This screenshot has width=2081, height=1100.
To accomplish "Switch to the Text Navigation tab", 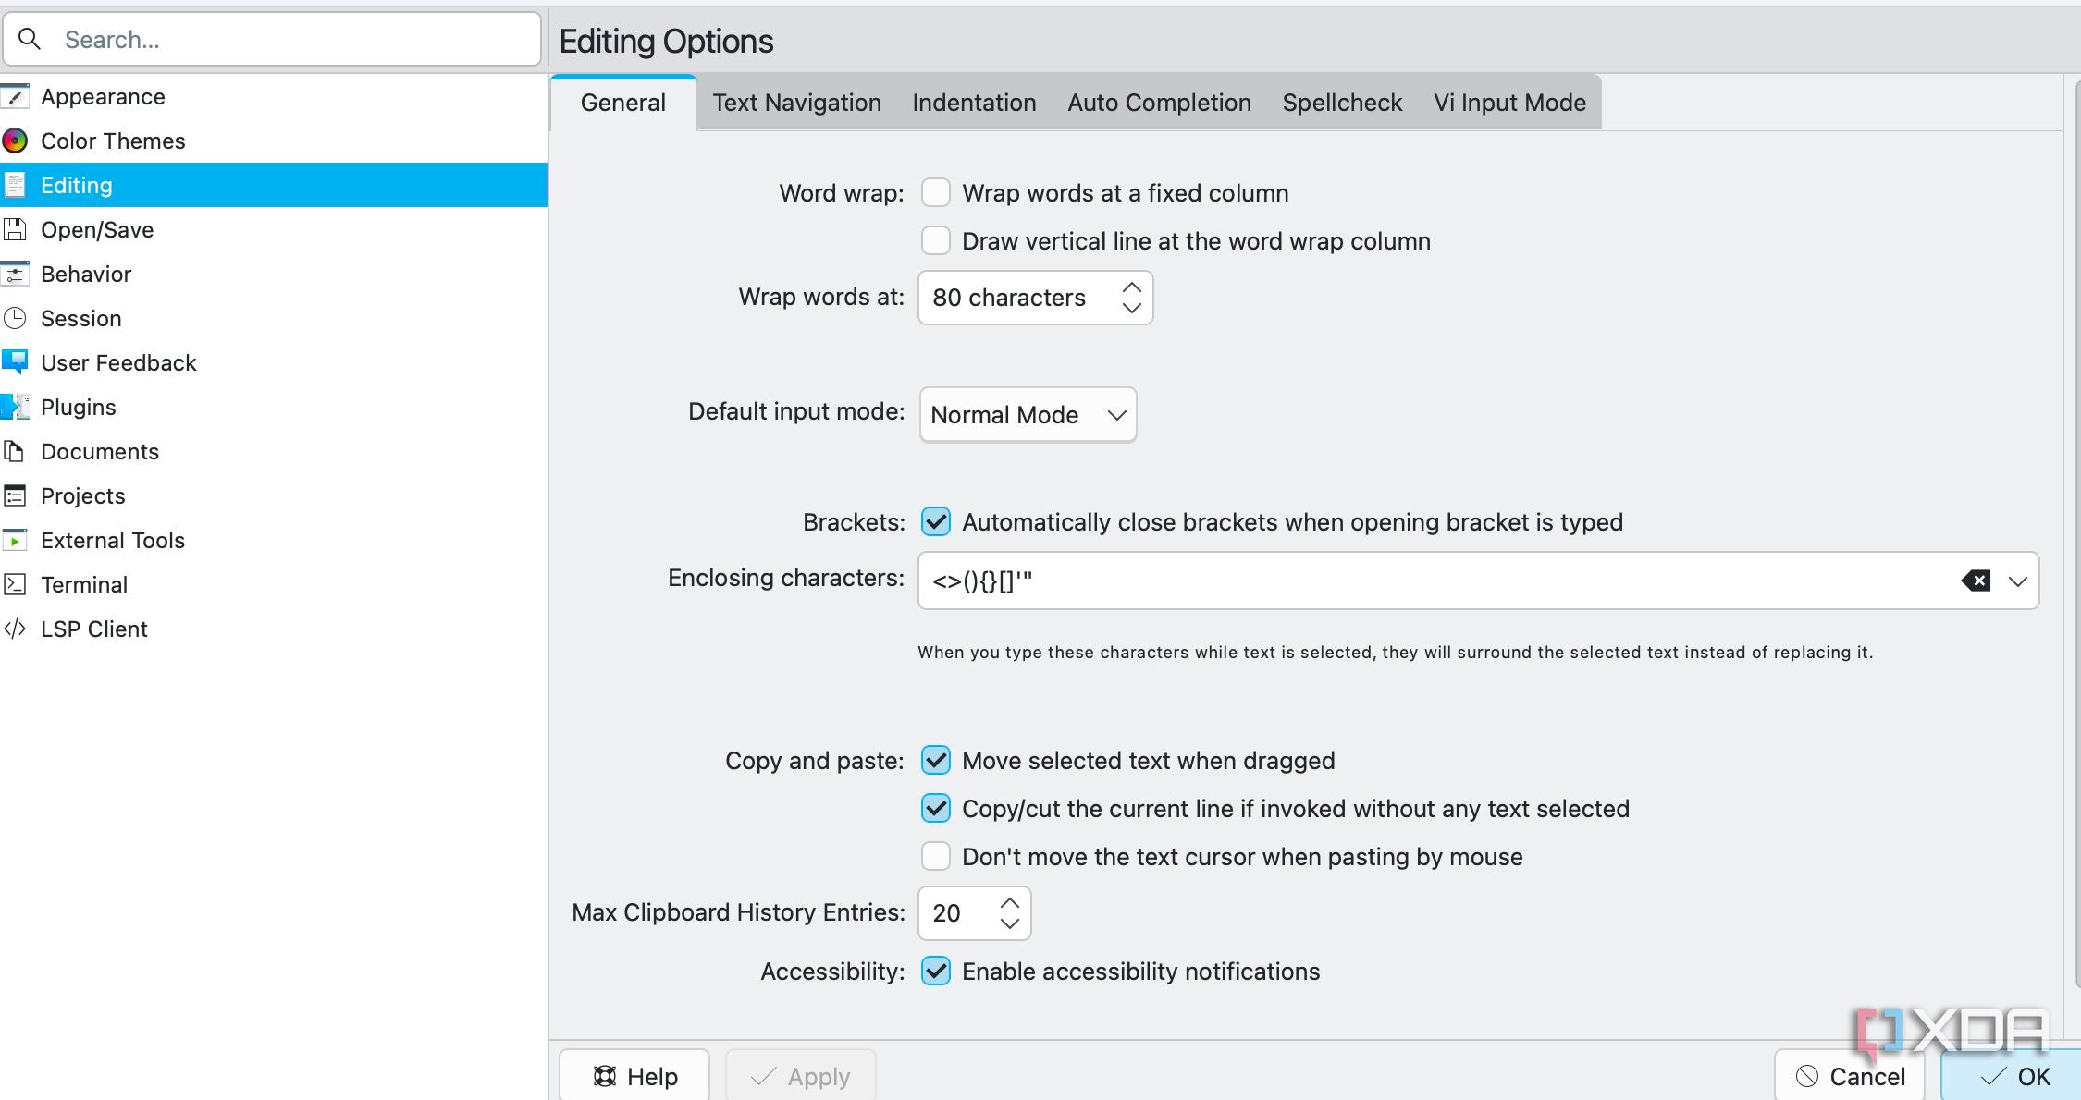I will (796, 103).
